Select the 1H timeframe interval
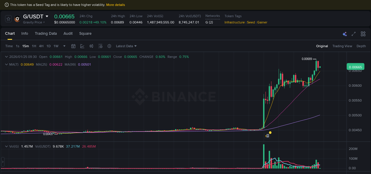371x174 pixels. [x=34, y=46]
